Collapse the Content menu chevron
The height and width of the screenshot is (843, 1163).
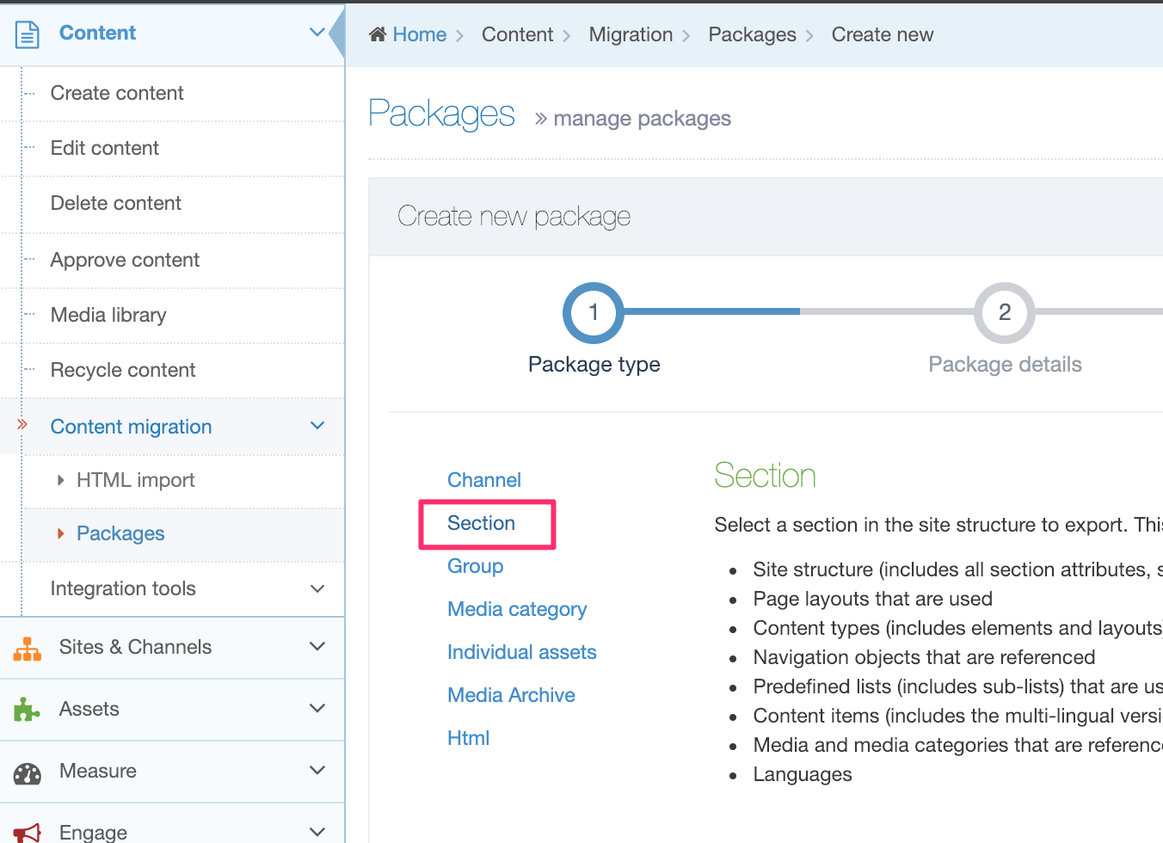coord(317,33)
